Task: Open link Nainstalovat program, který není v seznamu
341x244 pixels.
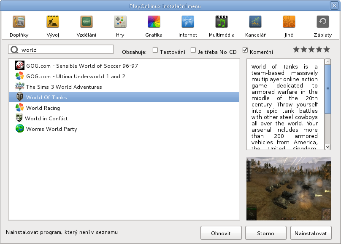Action: (x=62, y=232)
